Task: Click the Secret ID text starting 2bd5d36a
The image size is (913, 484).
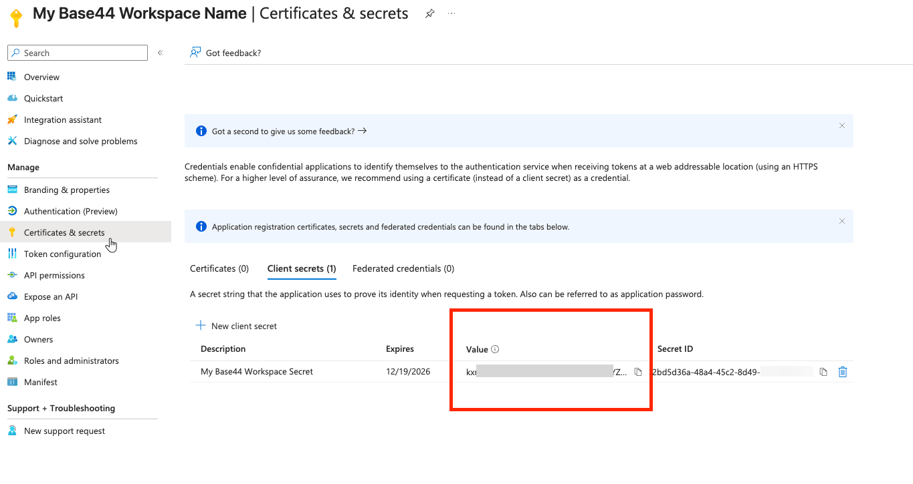Action: tap(707, 372)
